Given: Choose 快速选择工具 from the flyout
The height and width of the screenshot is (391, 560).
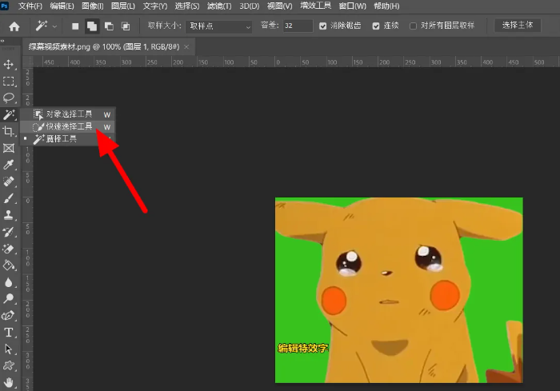Looking at the screenshot, I should [x=69, y=126].
